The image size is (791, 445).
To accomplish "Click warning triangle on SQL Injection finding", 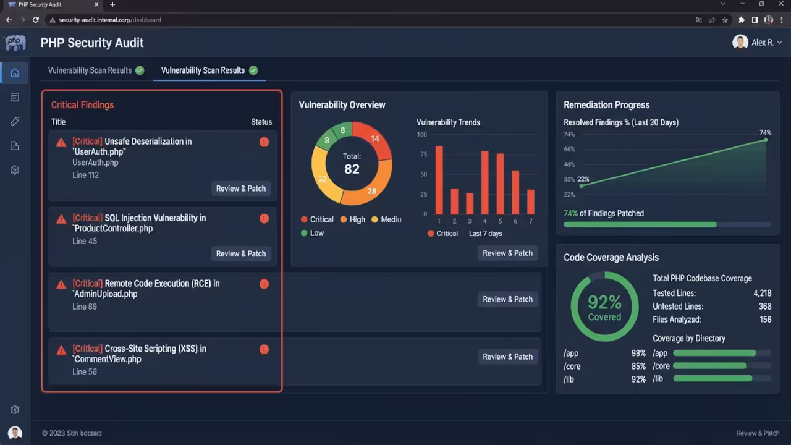I will point(61,219).
